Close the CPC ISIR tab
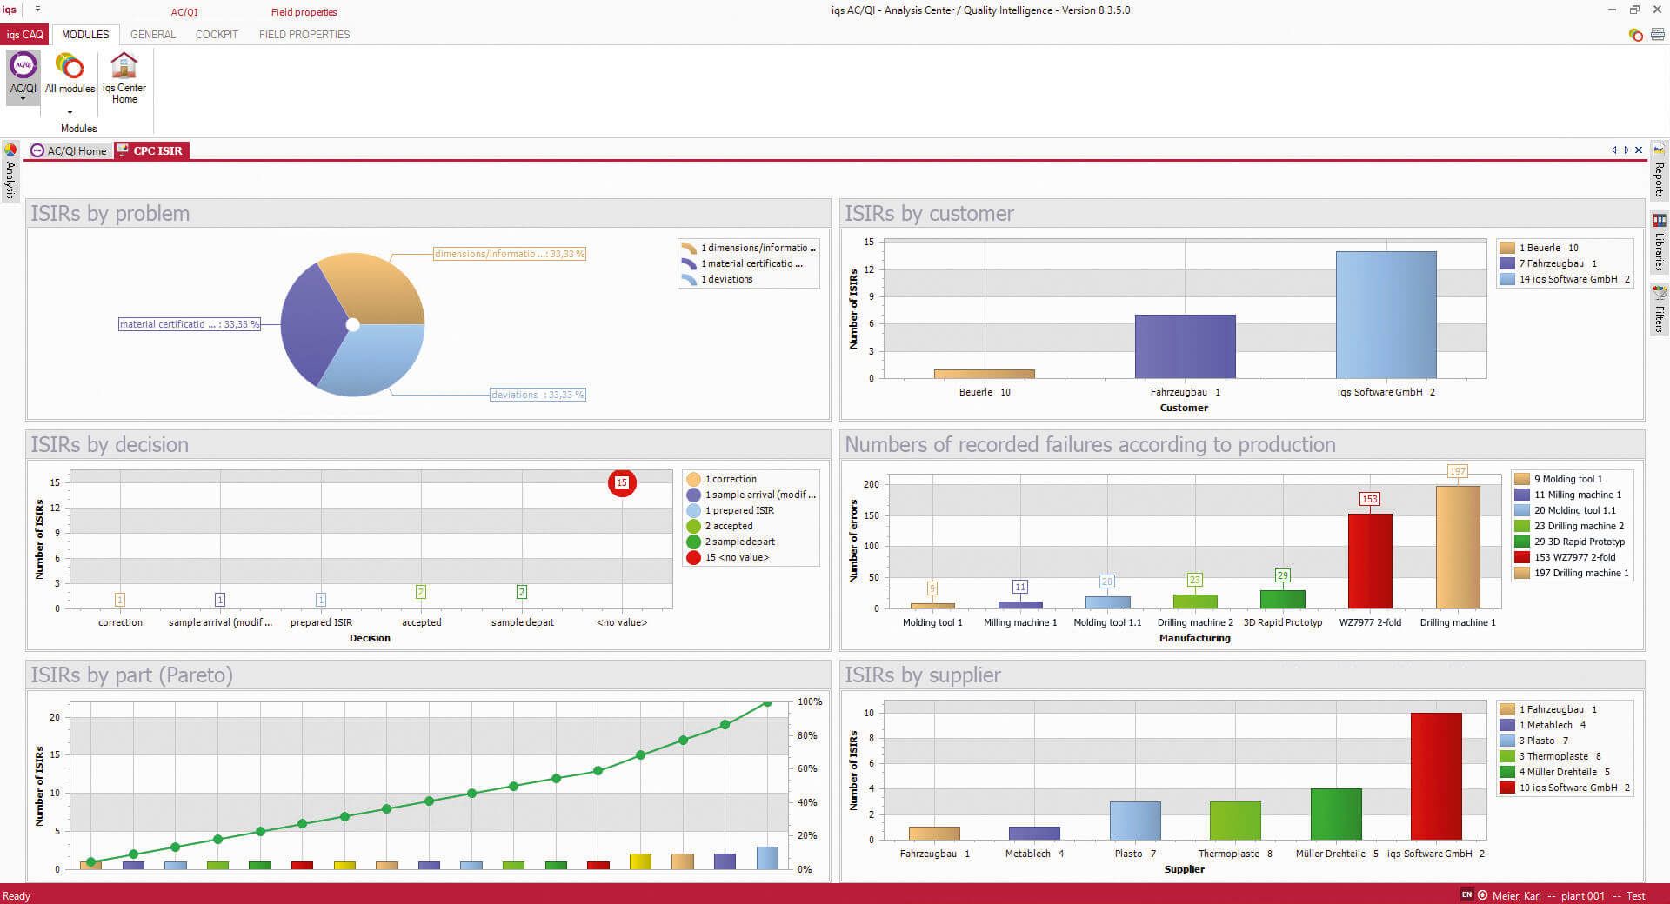Viewport: 1670px width, 904px height. pyautogui.click(x=1639, y=150)
